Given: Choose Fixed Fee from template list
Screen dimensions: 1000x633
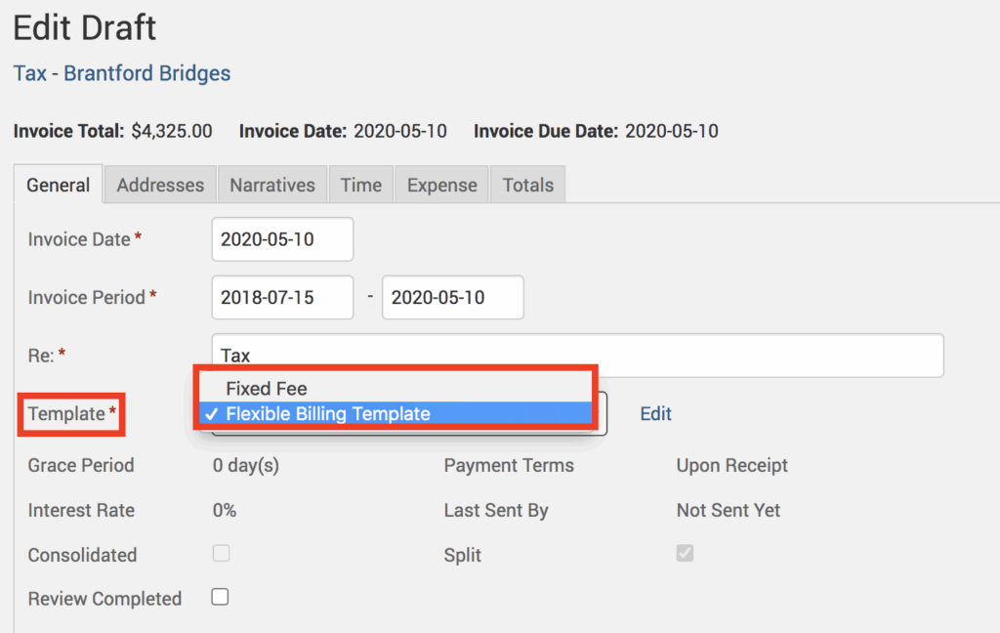Looking at the screenshot, I should coord(267,388).
